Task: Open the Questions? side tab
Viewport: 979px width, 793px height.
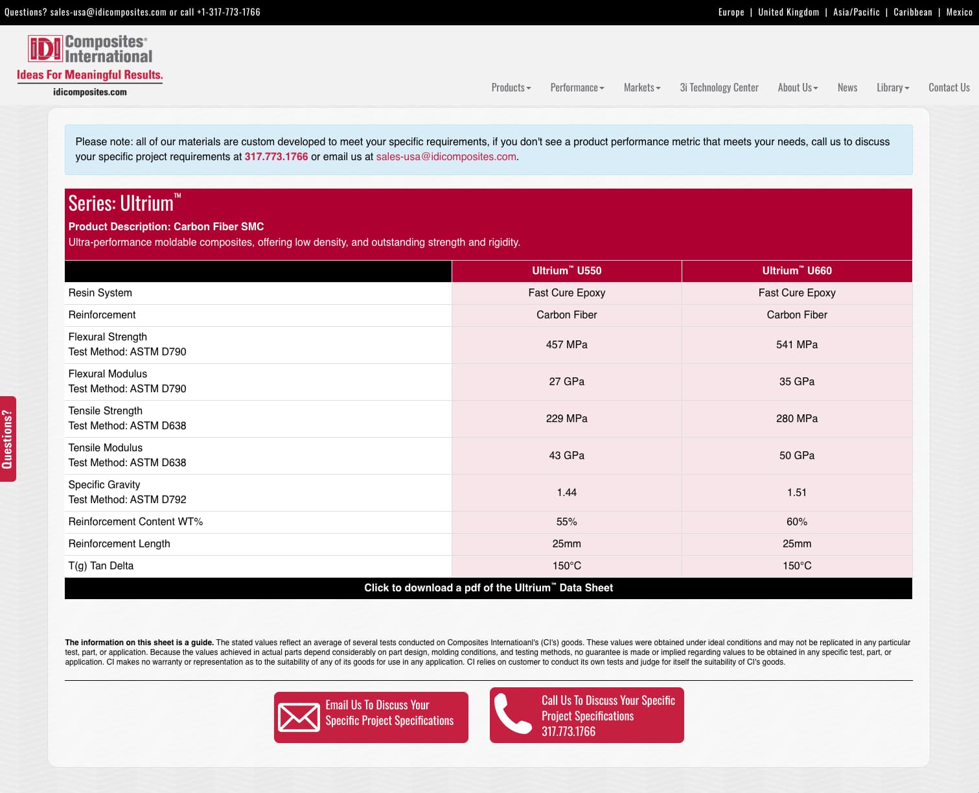Action: 8,439
